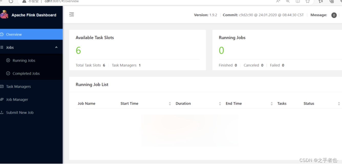The height and width of the screenshot is (165, 342).
Task: Click the Task Managers schedule icon
Action: point(2,87)
